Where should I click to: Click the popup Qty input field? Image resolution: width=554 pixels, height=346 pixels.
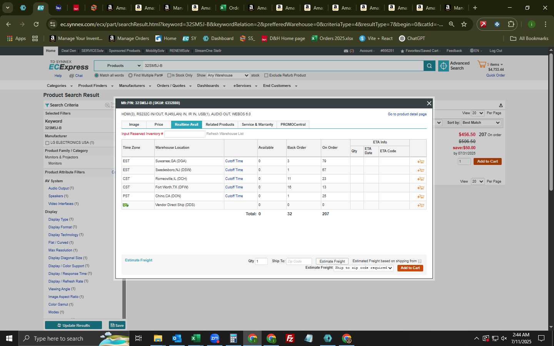tap(262, 261)
